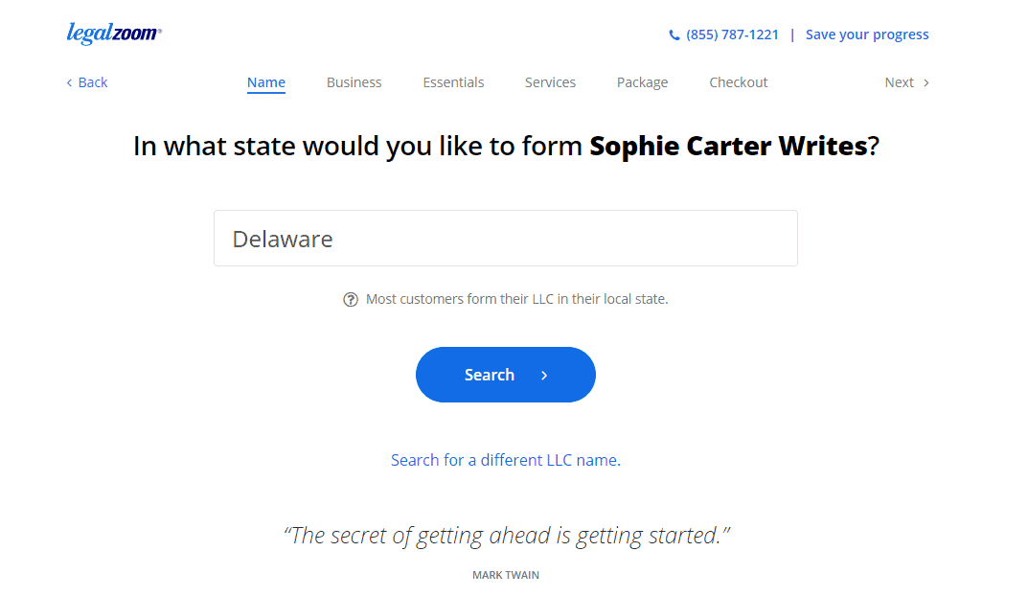Click the LegalZoom logo
Viewport: 1028px width, 597px height.
click(x=114, y=34)
